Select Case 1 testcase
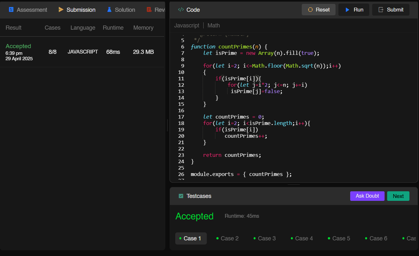Image resolution: width=419 pixels, height=256 pixels. [x=191, y=238]
